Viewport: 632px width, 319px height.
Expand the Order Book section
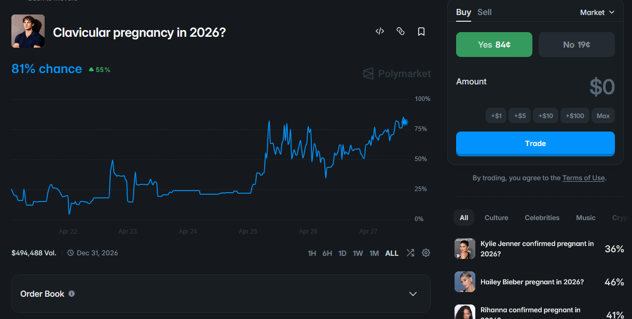point(413,294)
